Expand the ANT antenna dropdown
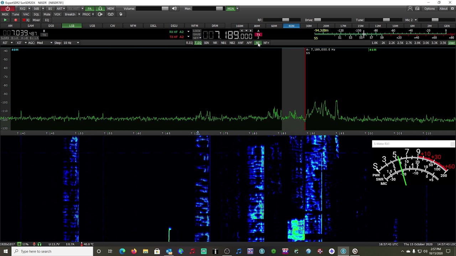The height and width of the screenshot is (256, 456). click(64, 9)
